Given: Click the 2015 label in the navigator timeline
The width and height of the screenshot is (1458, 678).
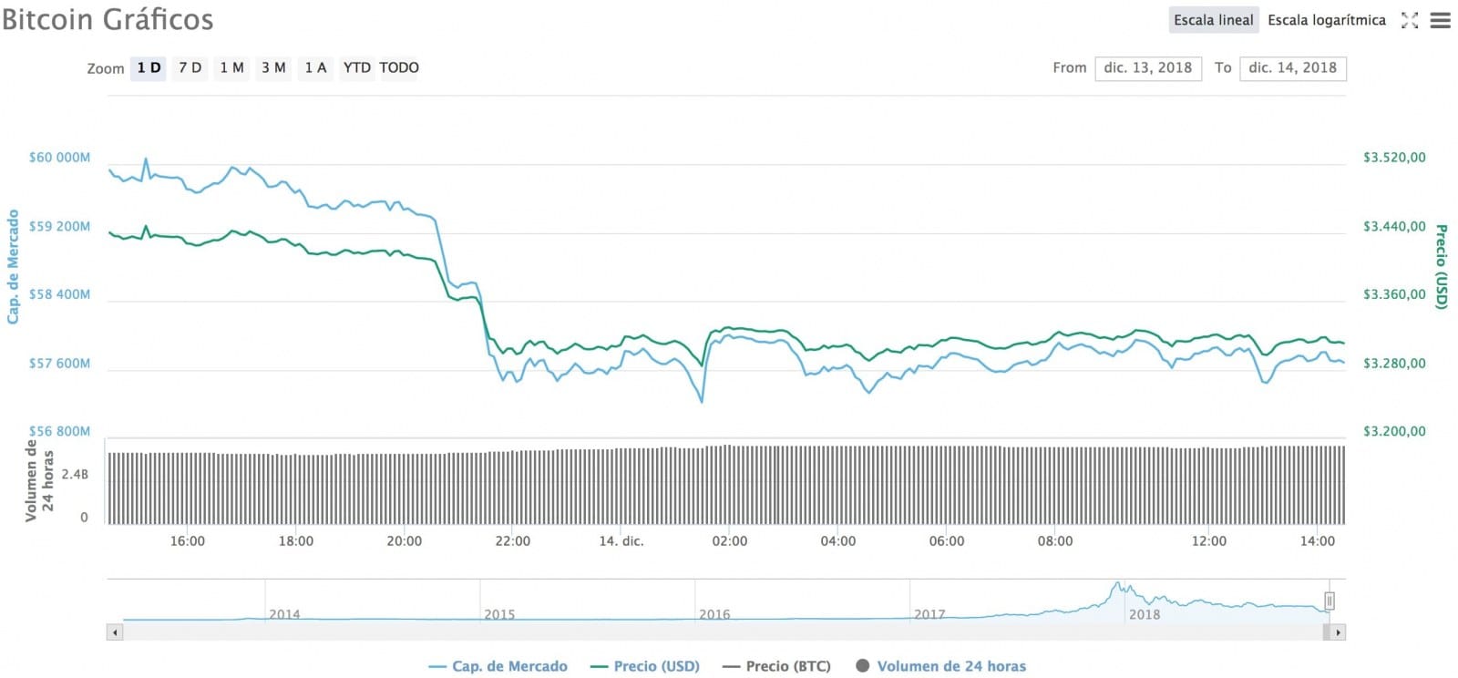Looking at the screenshot, I should pos(499,614).
